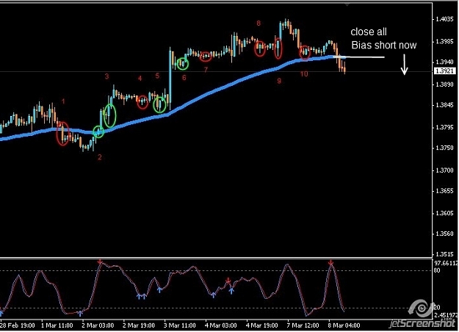Click the 8 Mar 04:00 time label
The width and height of the screenshot is (459, 332).
(344, 325)
